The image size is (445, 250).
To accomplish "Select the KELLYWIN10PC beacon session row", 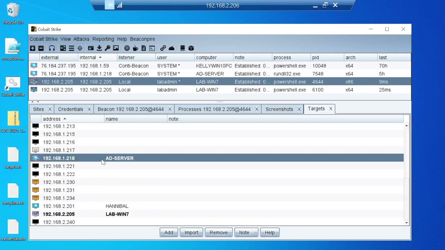I will coord(220,66).
